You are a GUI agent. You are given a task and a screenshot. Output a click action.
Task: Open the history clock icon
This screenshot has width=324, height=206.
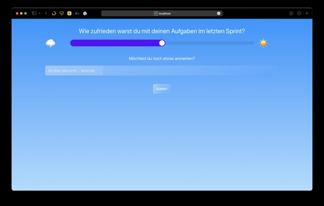pos(299,13)
